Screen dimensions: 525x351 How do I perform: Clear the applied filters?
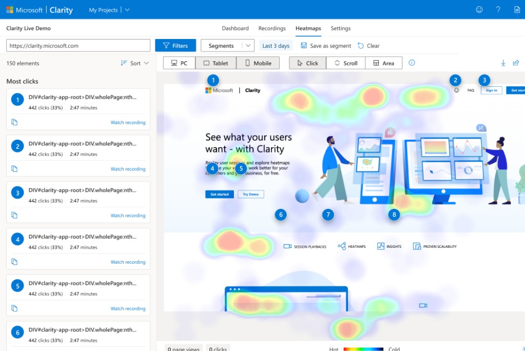point(368,46)
